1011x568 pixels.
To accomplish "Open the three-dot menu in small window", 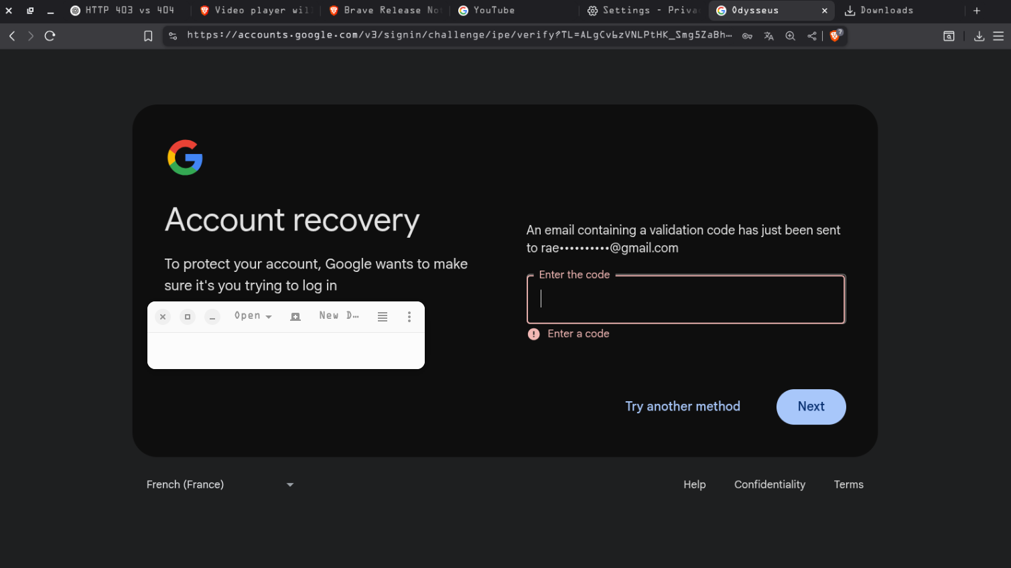I will point(409,317).
